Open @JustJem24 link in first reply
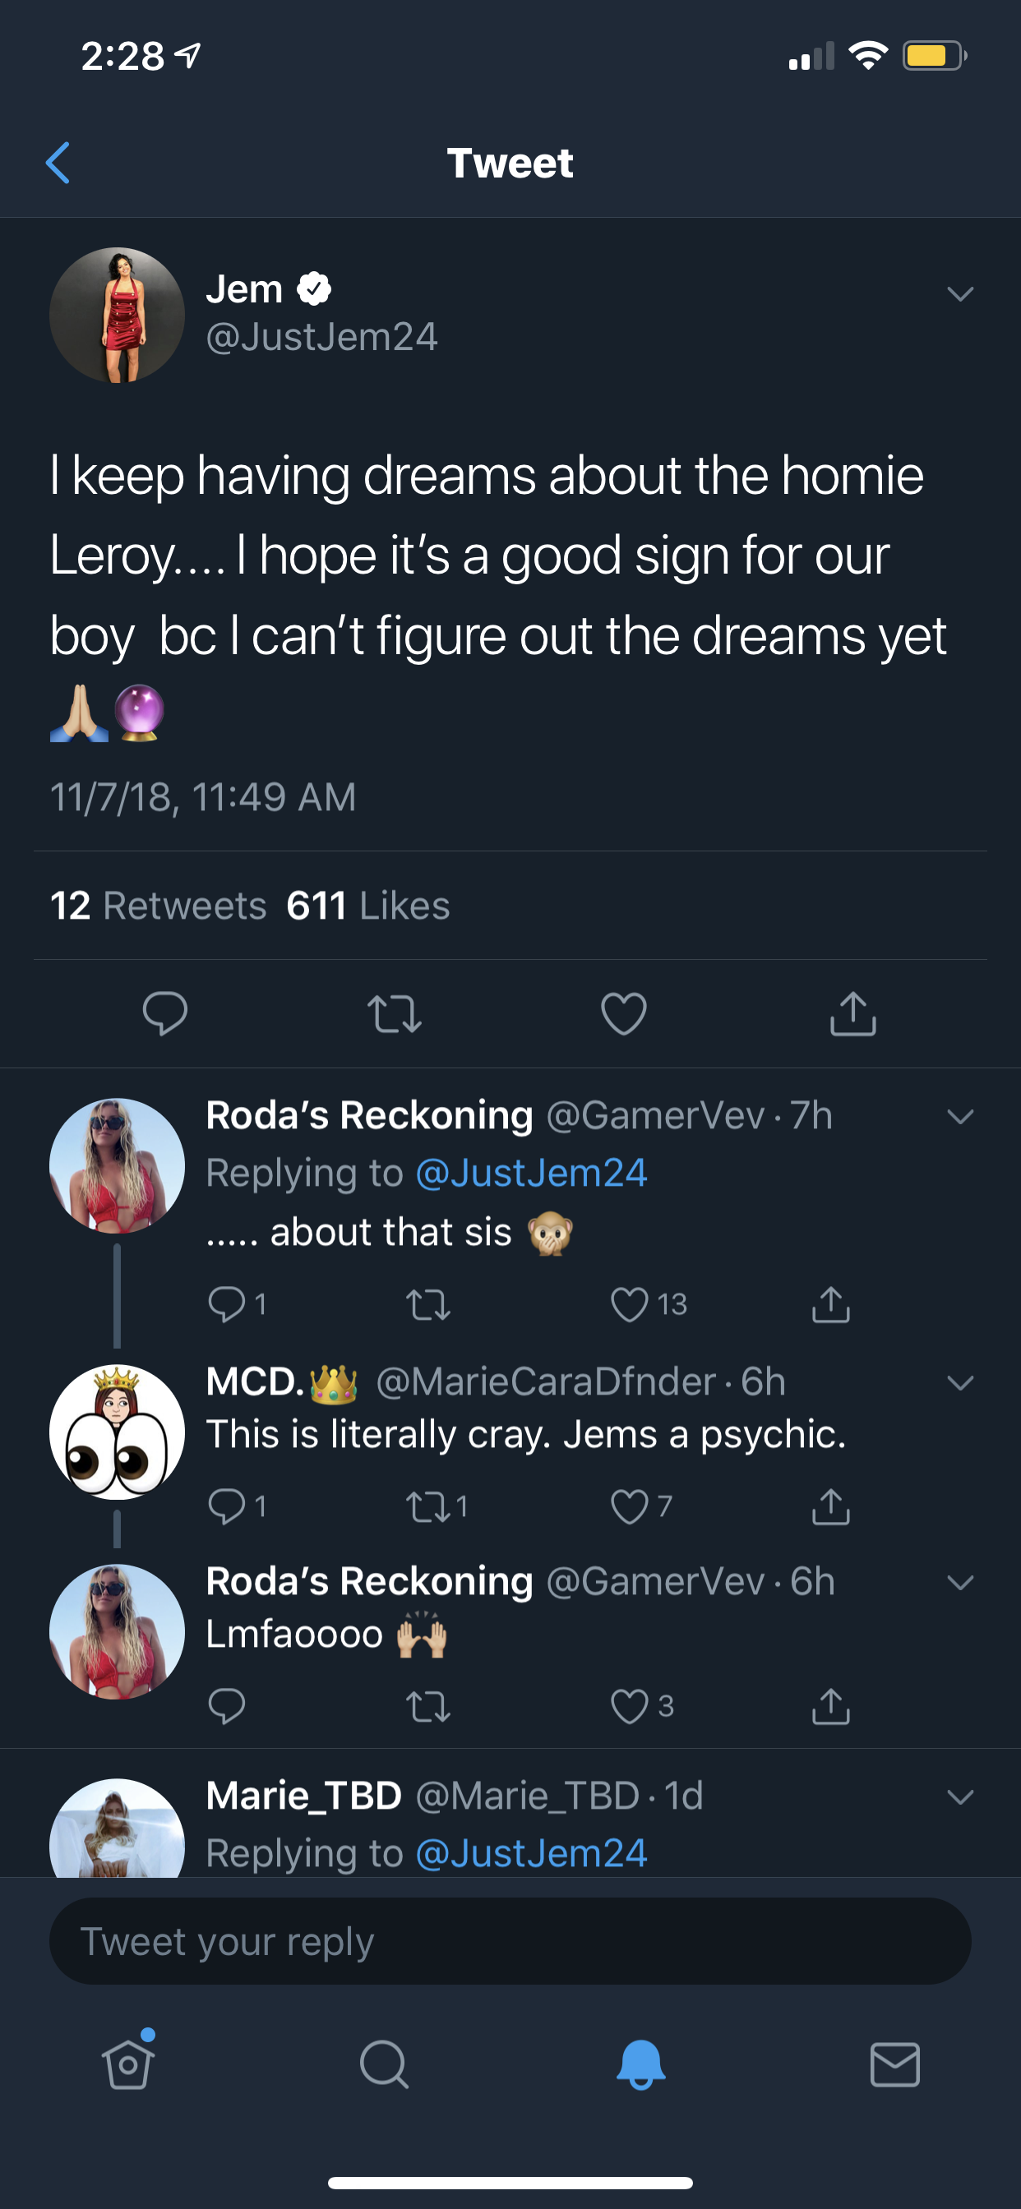Screen dimensions: 1021x2209 (531, 1172)
